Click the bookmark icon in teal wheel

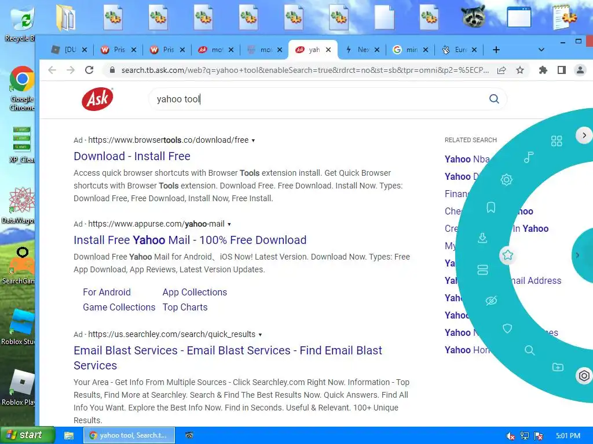(x=491, y=208)
